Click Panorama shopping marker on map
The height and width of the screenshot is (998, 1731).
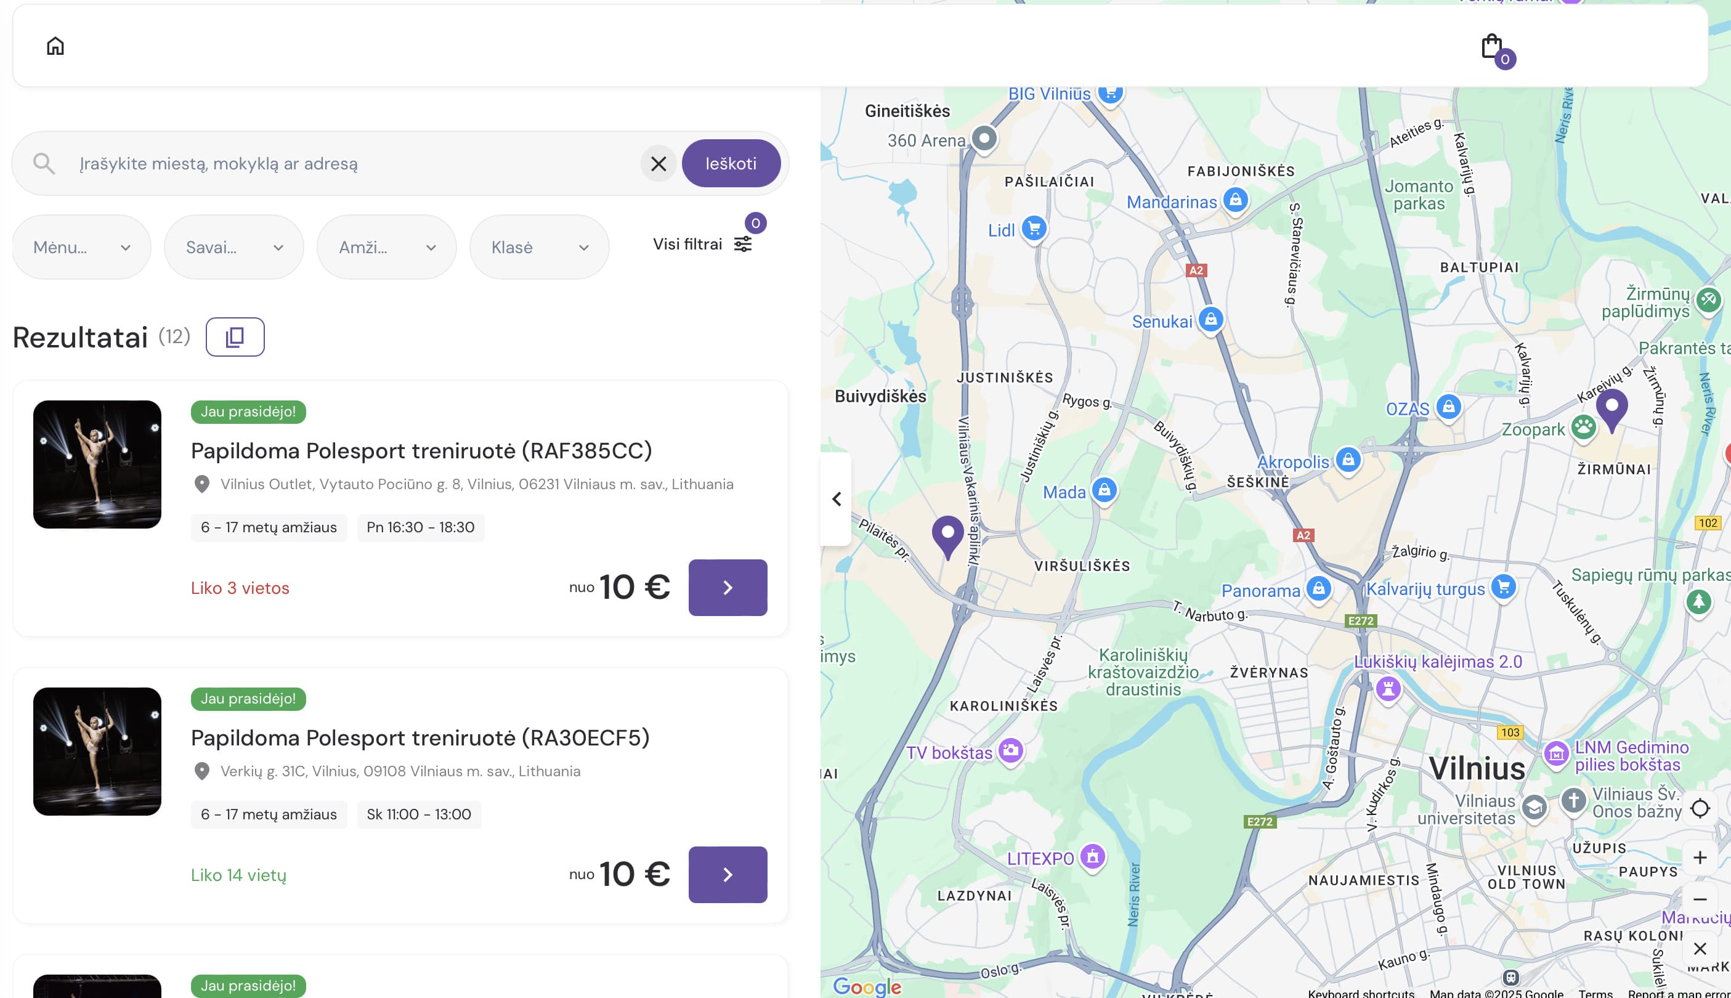1318,589
